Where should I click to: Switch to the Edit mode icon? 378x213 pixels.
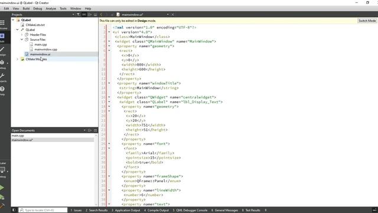[2, 36]
